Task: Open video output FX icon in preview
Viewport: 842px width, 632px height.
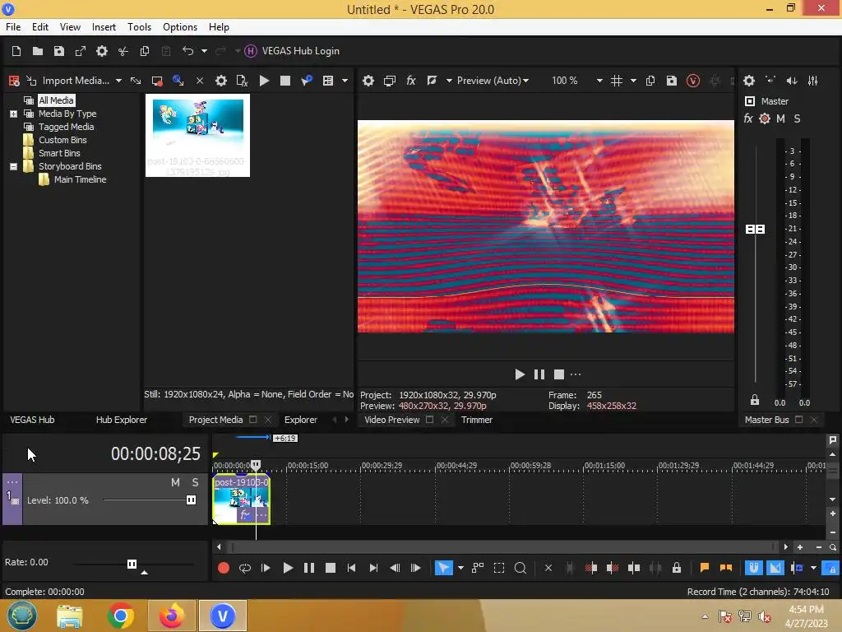Action: tap(411, 81)
